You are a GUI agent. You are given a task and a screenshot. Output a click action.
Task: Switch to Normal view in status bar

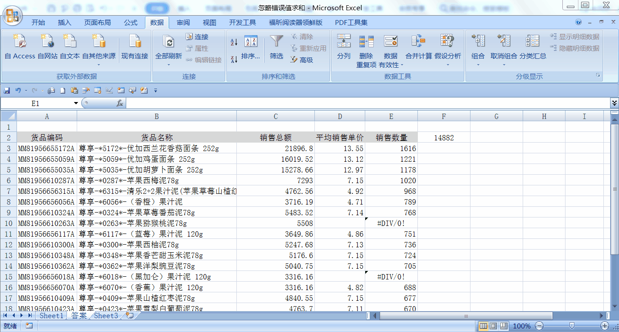click(483, 326)
